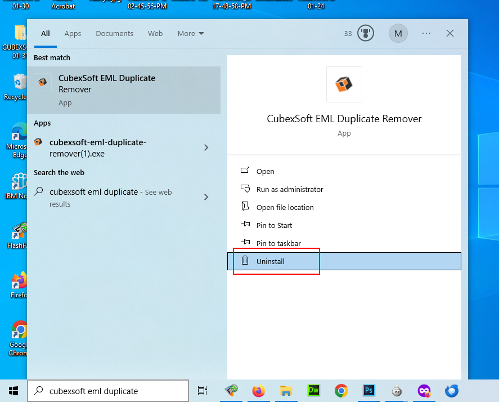Open Thunderbird from the taskbar
Image resolution: width=499 pixels, height=402 pixels.
(x=452, y=391)
